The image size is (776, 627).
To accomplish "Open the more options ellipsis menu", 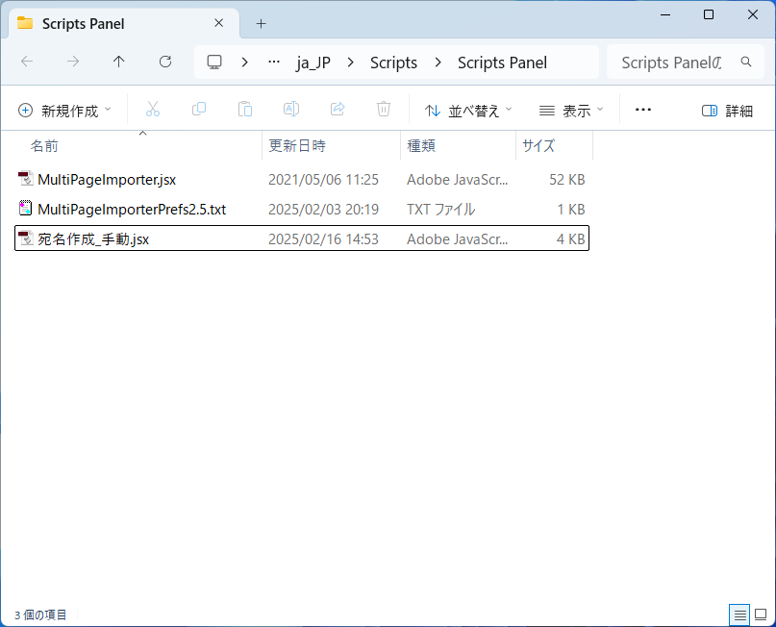I will (x=643, y=110).
